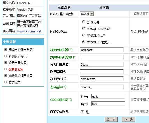
Task: Click the COOKIE前缀(*) label
Action: pyautogui.click(x=61, y=100)
